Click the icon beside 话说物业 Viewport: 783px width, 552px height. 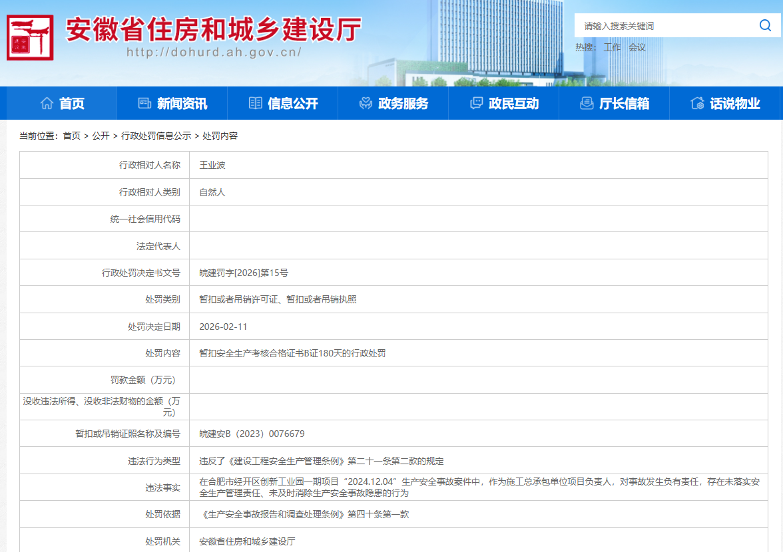[x=697, y=103]
